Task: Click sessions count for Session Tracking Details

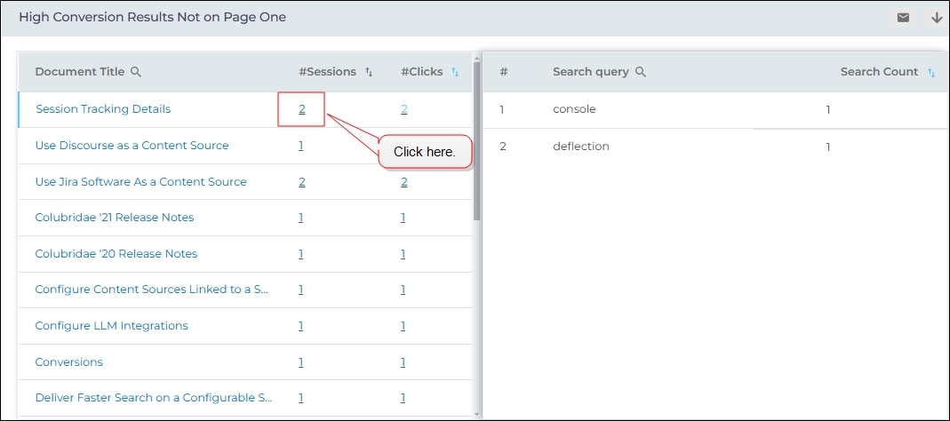Action: (x=302, y=109)
